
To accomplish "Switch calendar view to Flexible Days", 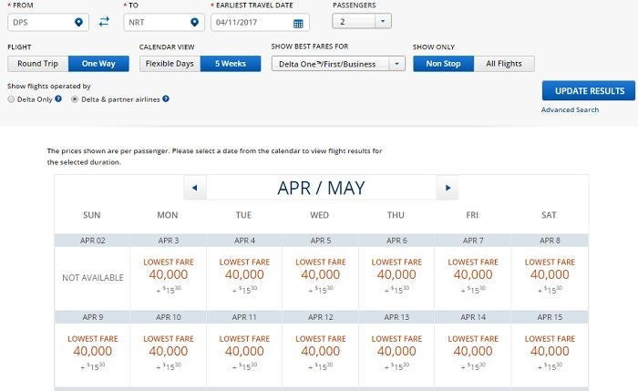I will point(170,64).
